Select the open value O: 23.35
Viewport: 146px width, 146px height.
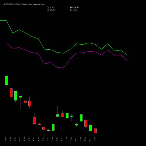(51, 10)
